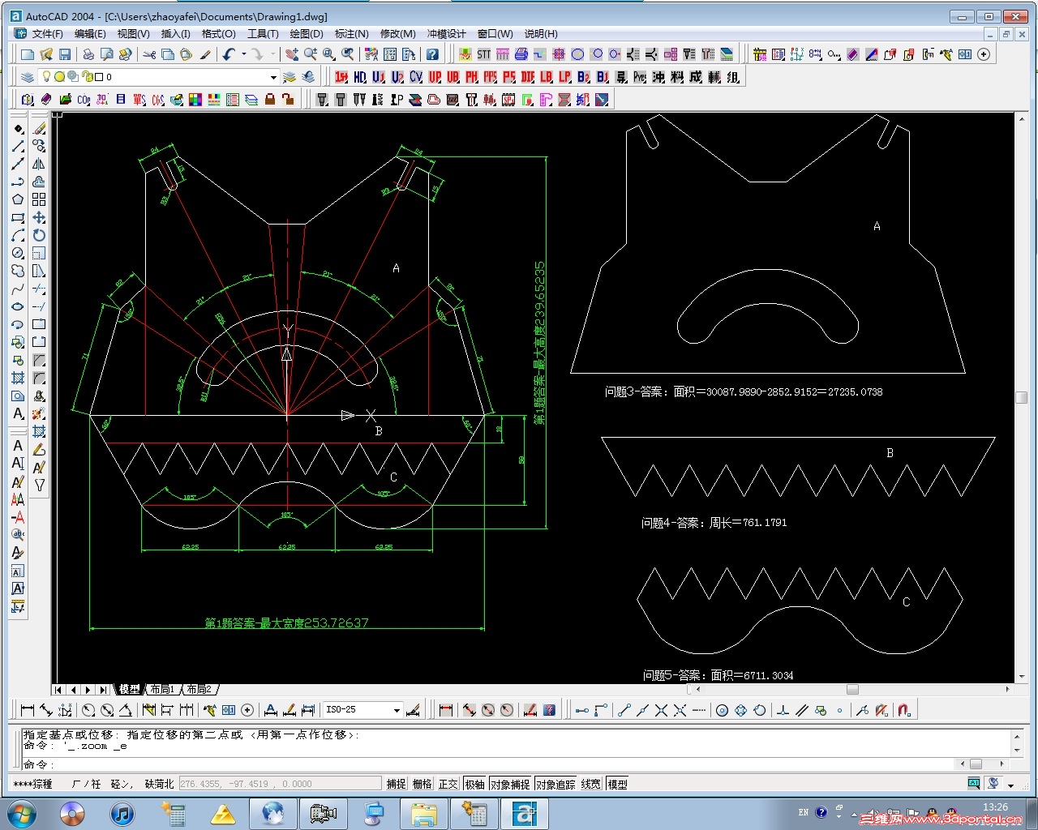
Task: Toggle 正交 ortho mode in status bar
Action: tap(448, 784)
